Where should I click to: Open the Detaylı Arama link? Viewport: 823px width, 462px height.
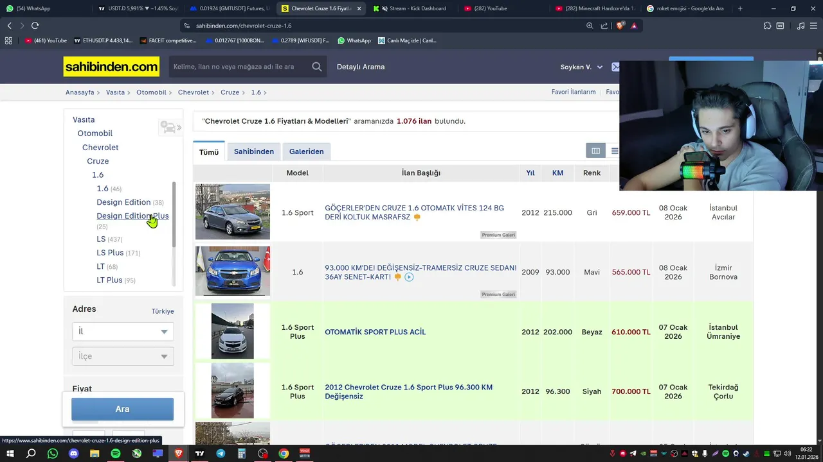tap(361, 67)
